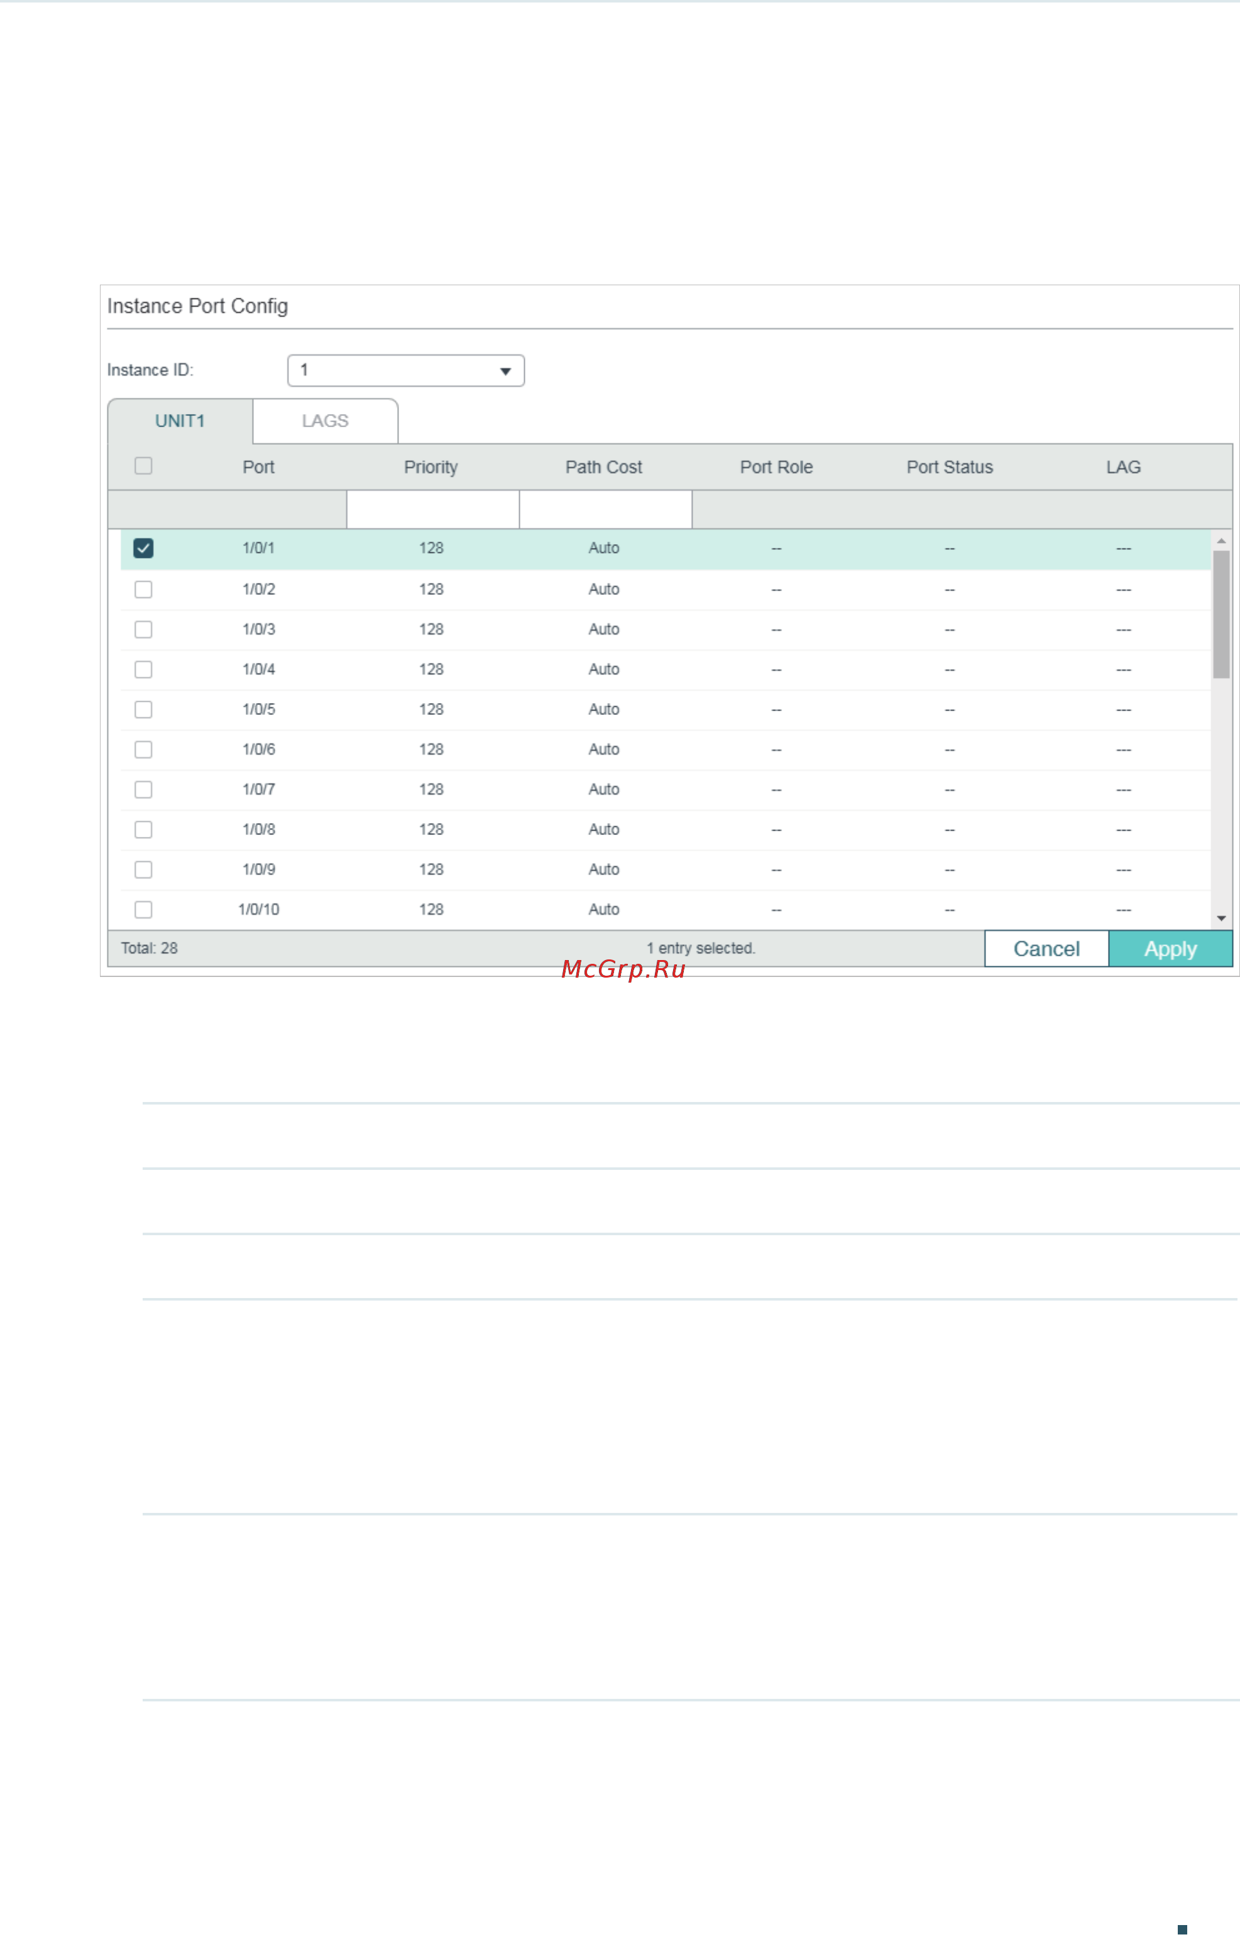
Task: Click the port label 1/0/10
Action: point(258,909)
